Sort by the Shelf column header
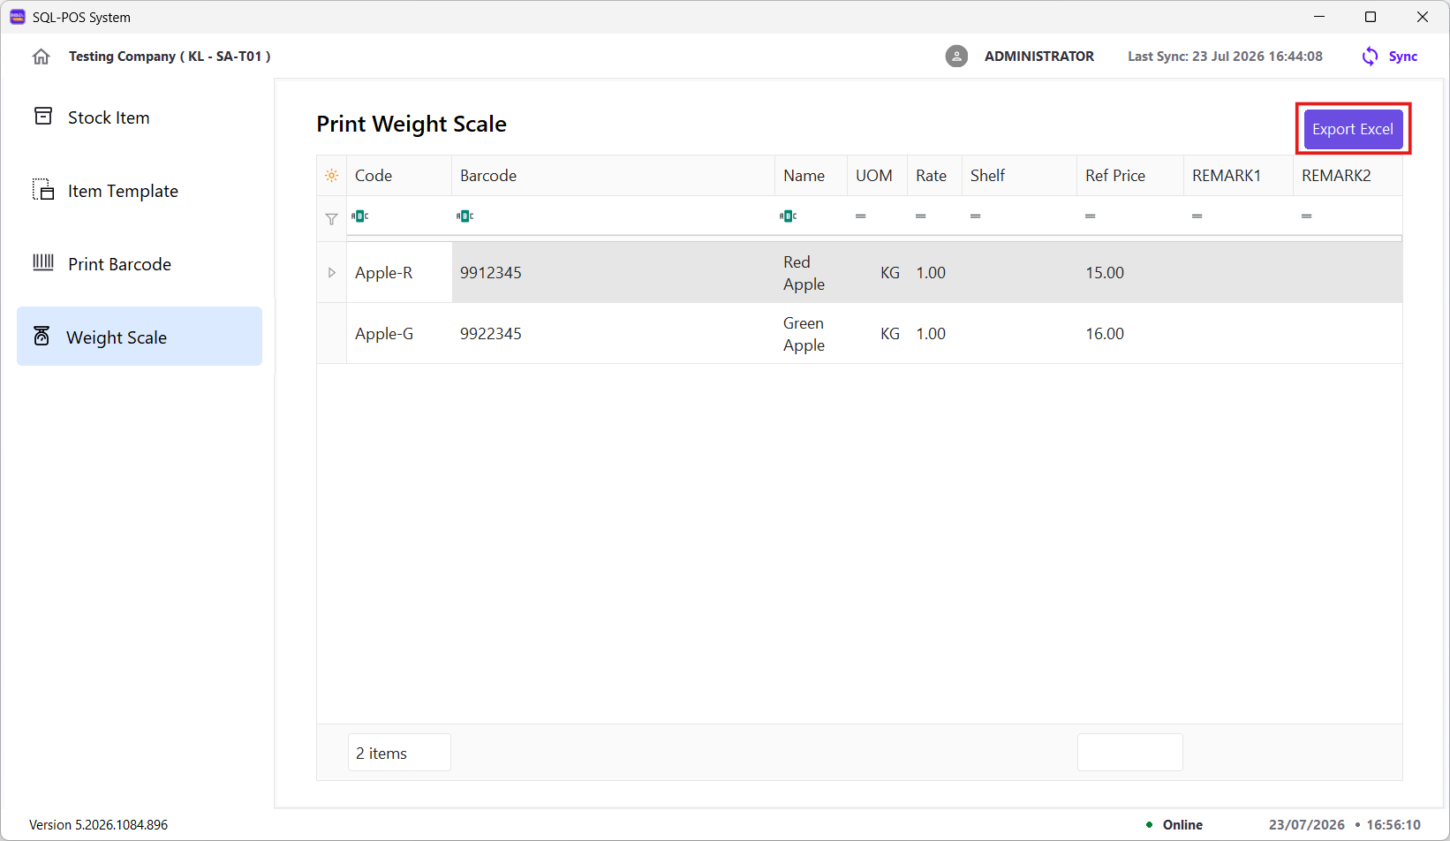Viewport: 1450px width, 841px height. coord(1020,176)
